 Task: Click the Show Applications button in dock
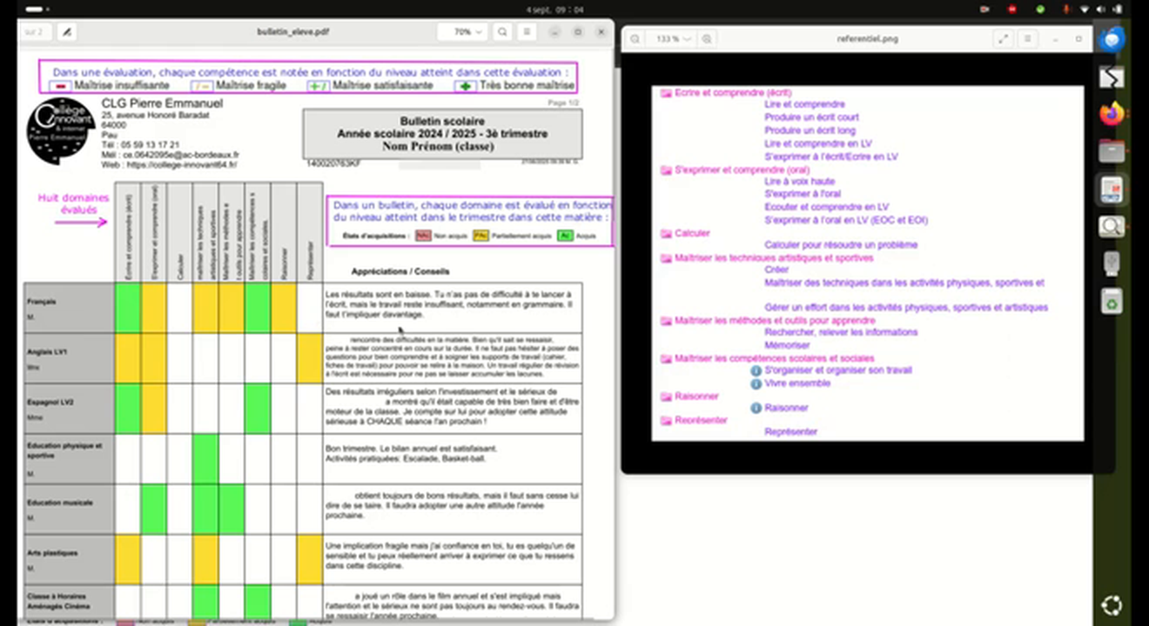coord(1111,605)
